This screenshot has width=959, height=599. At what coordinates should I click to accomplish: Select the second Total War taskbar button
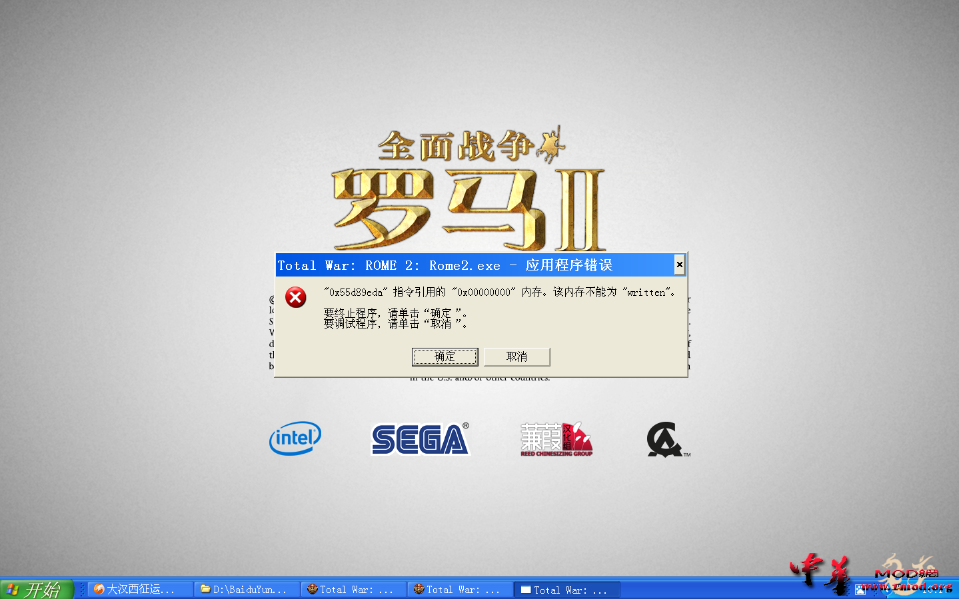point(461,590)
